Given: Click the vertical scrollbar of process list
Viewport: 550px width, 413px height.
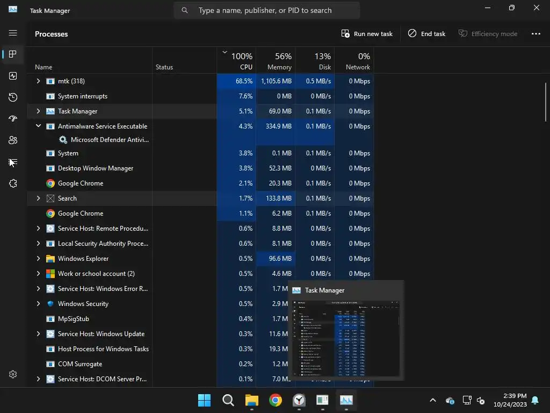Looking at the screenshot, I should click(546, 103).
